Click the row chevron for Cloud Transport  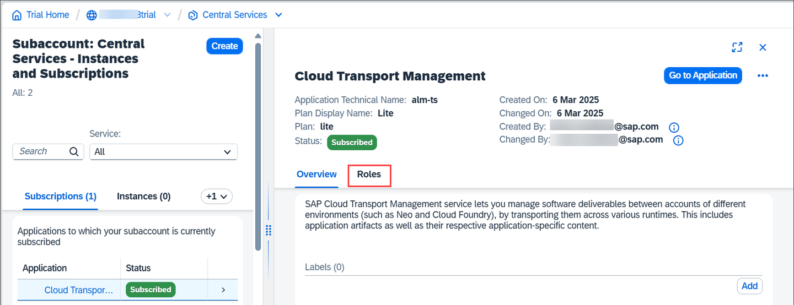click(223, 290)
